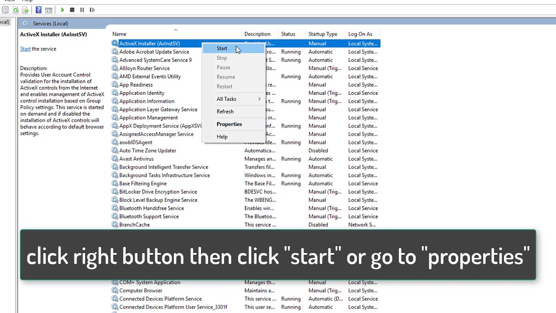The height and width of the screenshot is (313, 556).
Task: Open the All Tasks submenu entry
Action: tap(234, 99)
